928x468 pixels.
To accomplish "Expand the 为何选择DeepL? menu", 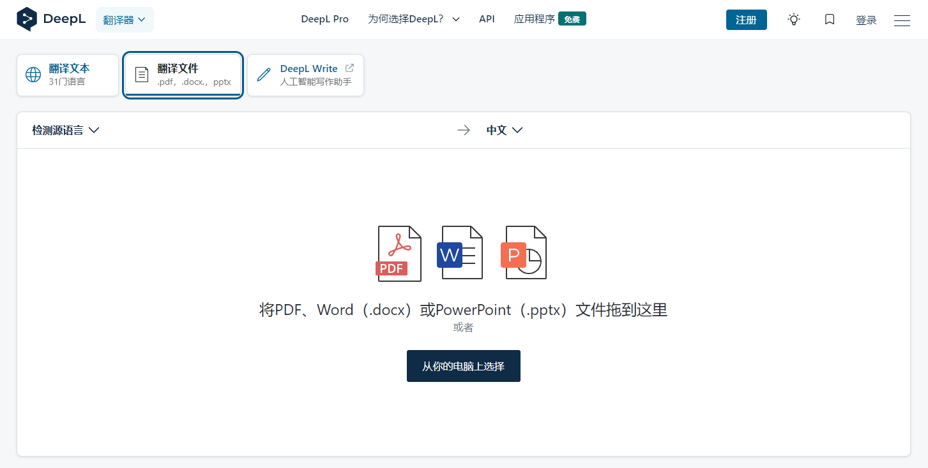I will click(414, 19).
